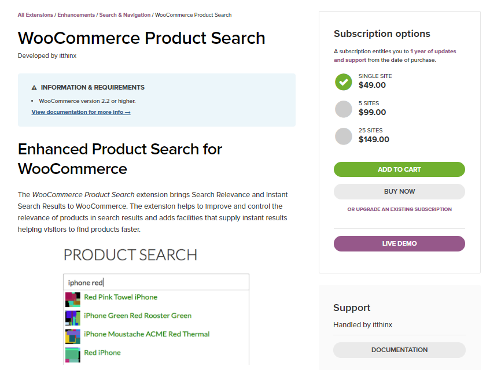Open the Documentation button under Support
501x370 pixels.
tap(399, 350)
